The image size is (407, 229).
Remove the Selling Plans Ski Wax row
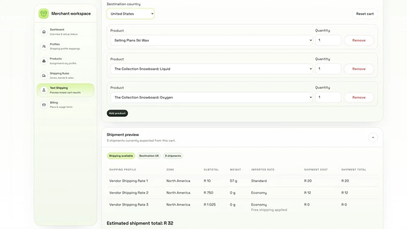359,40
